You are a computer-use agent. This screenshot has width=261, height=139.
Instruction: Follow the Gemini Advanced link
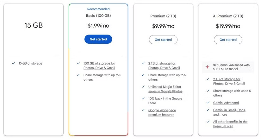(226, 103)
